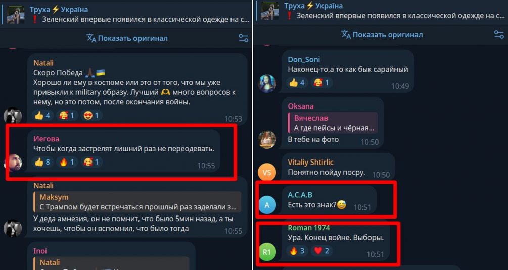Click the Oksana sender name
Image resolution: width=508 pixels, height=270 pixels.
pyautogui.click(x=301, y=106)
